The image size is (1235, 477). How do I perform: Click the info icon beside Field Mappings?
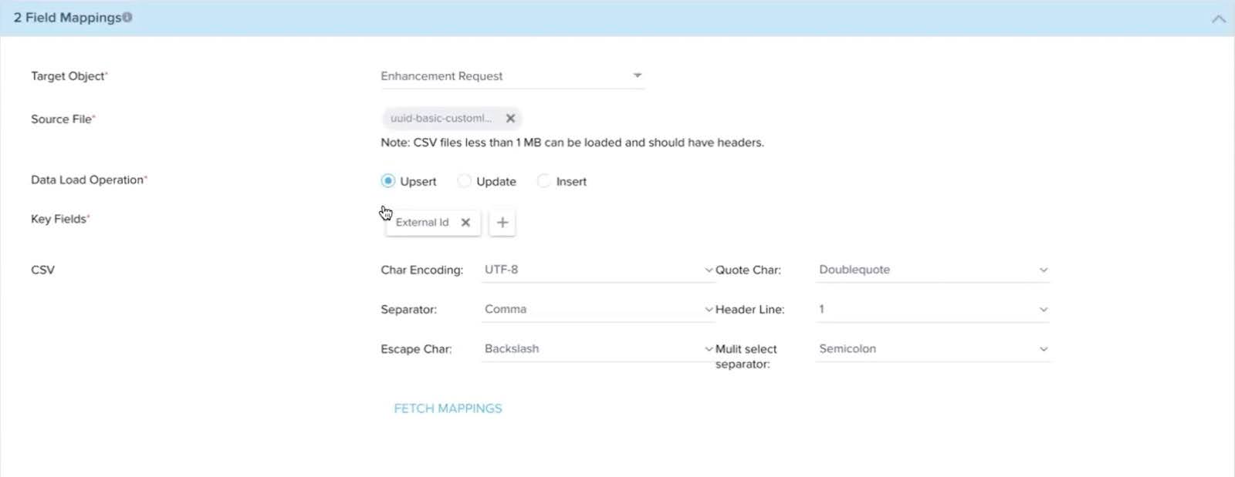click(x=127, y=17)
